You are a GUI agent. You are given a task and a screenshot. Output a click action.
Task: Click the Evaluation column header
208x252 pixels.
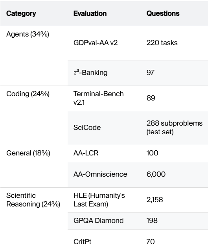pos(90,13)
